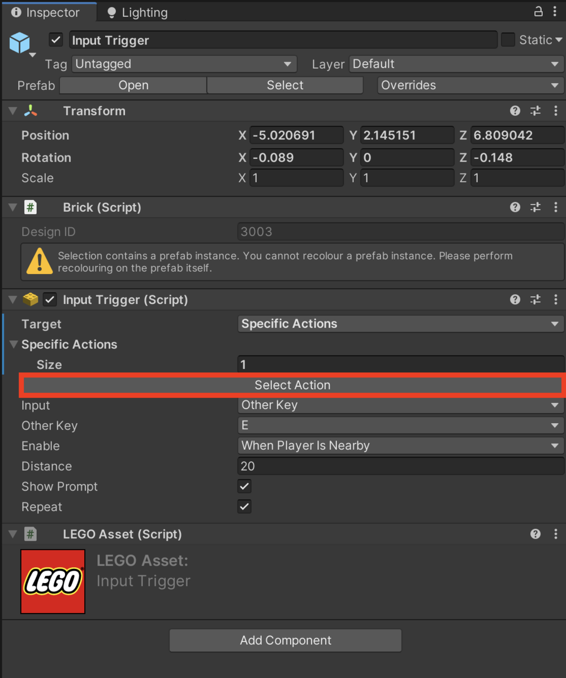Click the Add Component button
Image resolution: width=566 pixels, height=678 pixels.
(286, 640)
